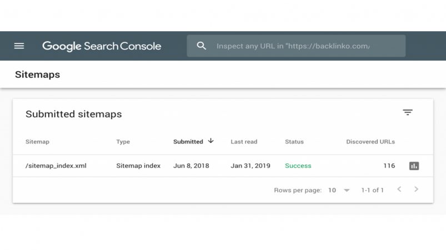
Task: Open the Rows per page dropdown
Action: pyautogui.click(x=339, y=190)
